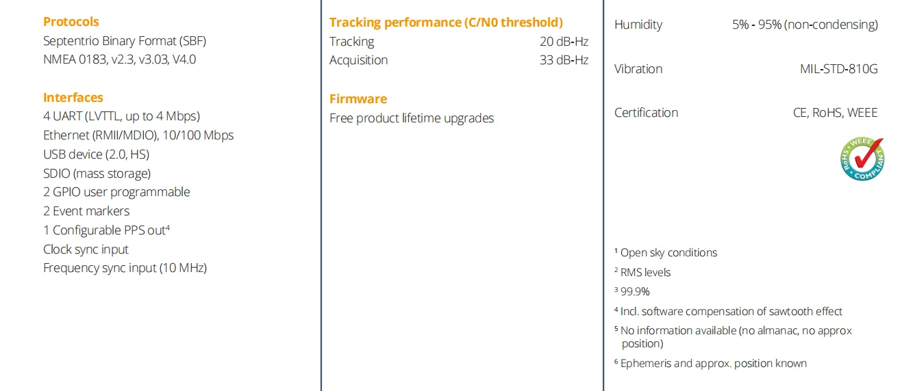
Task: Select the NMEA 0183 protocol line
Action: [x=120, y=59]
